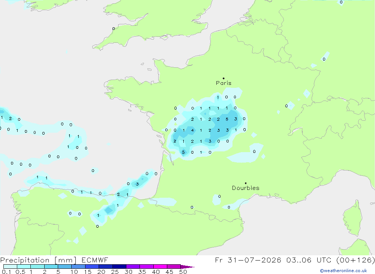Pick the legend swatch between 25 and 30
Viewport: 375px width, 274px height.
[x=119, y=267]
